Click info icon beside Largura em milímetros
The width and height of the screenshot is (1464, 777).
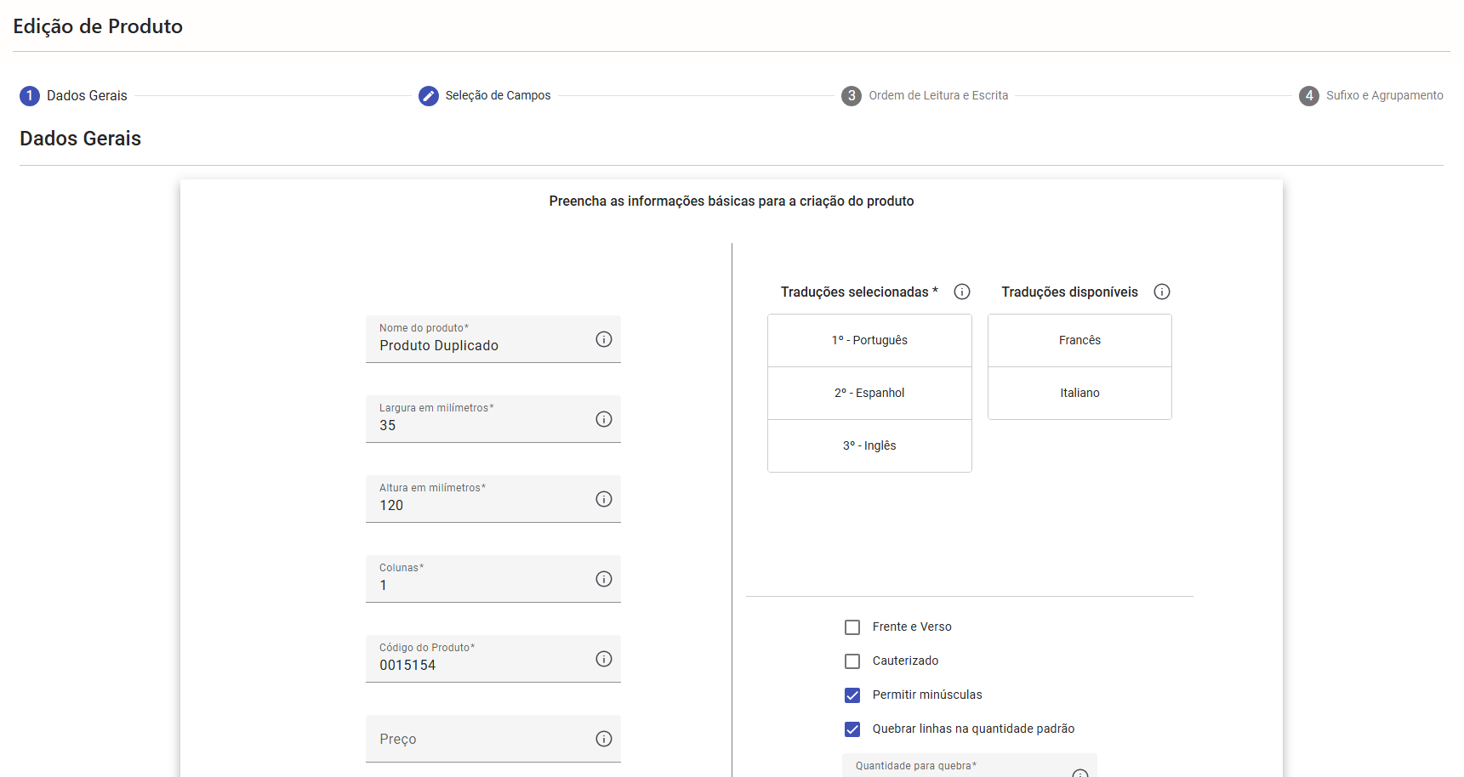click(603, 419)
